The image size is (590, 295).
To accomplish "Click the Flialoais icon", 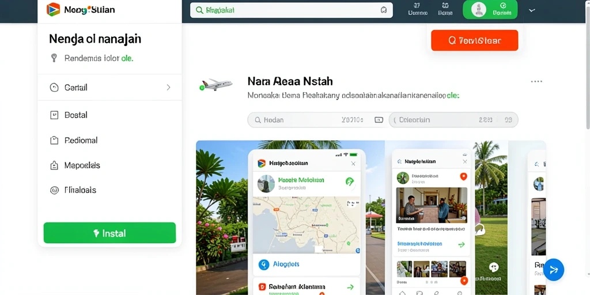I will 54,190.
